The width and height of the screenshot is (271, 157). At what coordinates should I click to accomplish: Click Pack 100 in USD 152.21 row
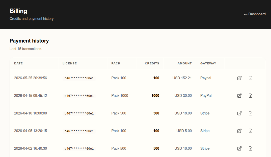[119, 78]
